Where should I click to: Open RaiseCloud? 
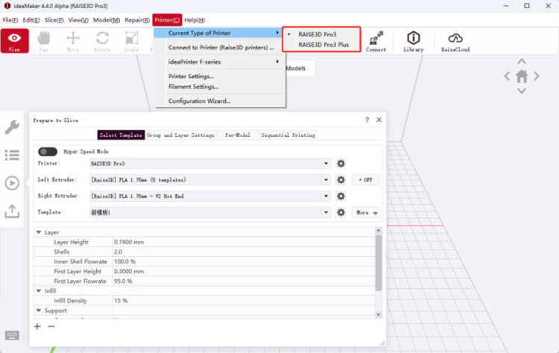(455, 41)
